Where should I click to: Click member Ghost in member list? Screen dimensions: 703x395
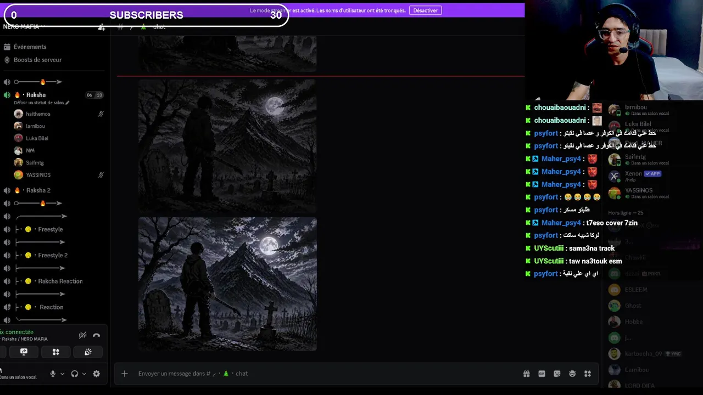pos(633,306)
